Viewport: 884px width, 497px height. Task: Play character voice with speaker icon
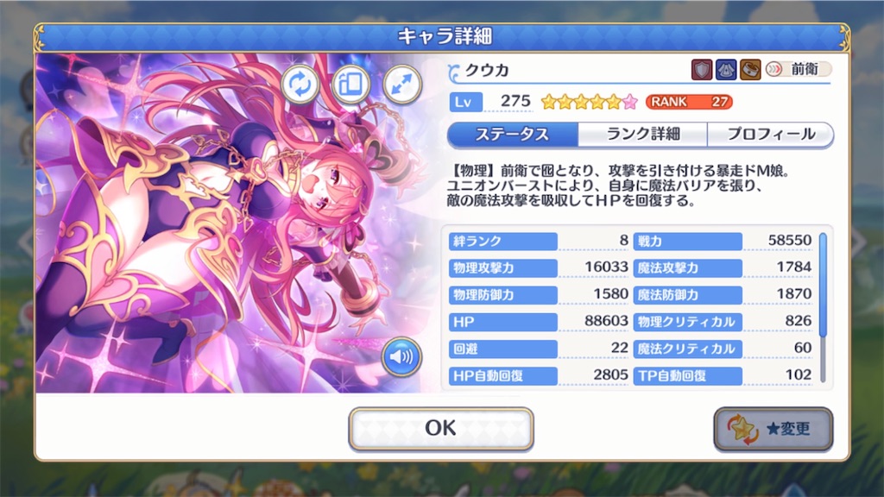(401, 356)
